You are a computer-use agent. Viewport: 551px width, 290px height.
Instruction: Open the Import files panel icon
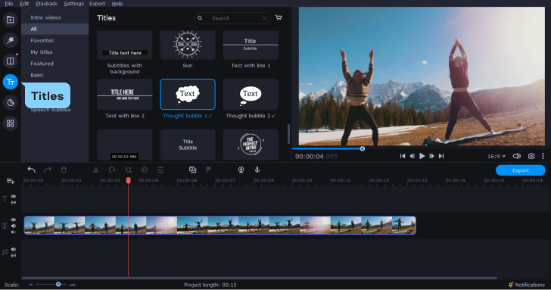point(10,20)
